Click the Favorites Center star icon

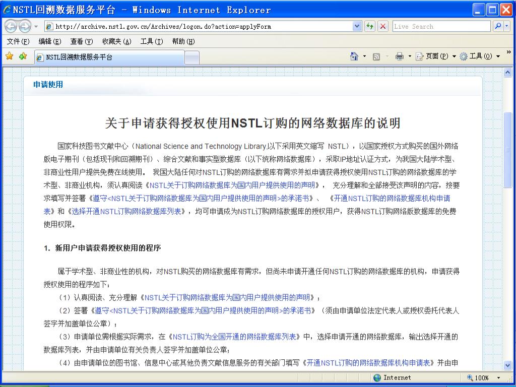pos(9,56)
